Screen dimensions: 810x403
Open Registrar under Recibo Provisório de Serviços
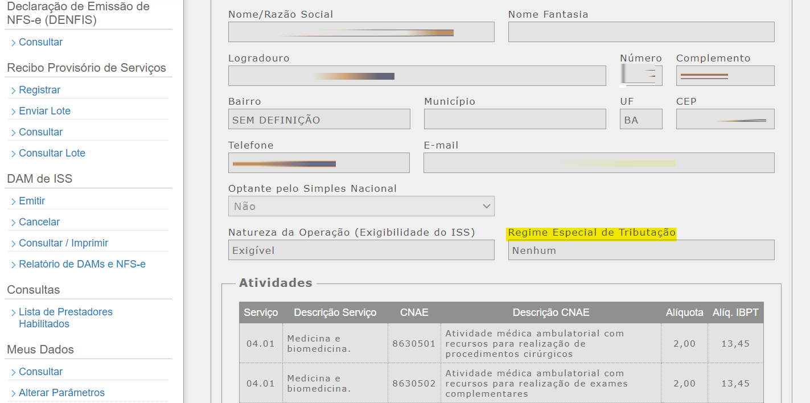[39, 90]
